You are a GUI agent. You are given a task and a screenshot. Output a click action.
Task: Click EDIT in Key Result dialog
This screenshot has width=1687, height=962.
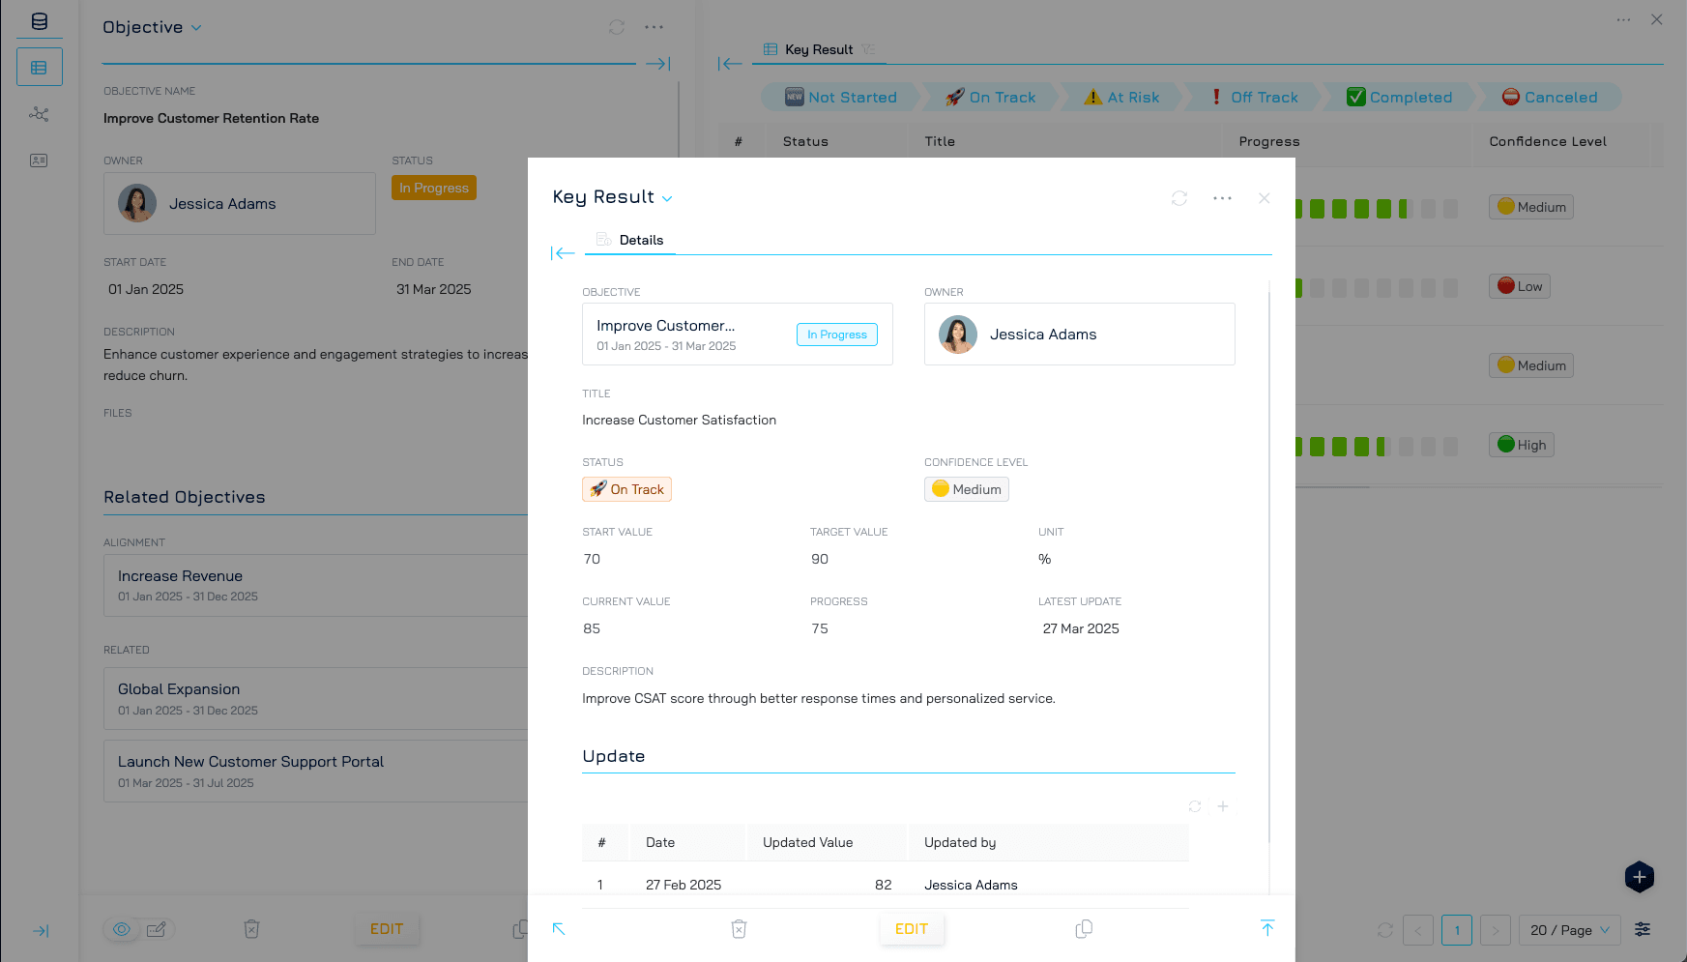(x=912, y=929)
